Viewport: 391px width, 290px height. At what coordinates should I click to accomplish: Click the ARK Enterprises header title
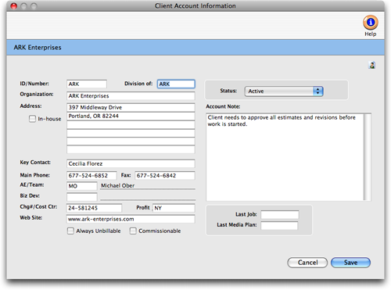38,48
